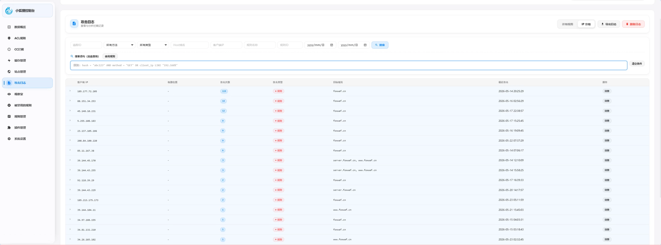Image resolution: width=661 pixels, height=245 pixels.
Task: Click 清空条件 button
Action: pos(637,64)
